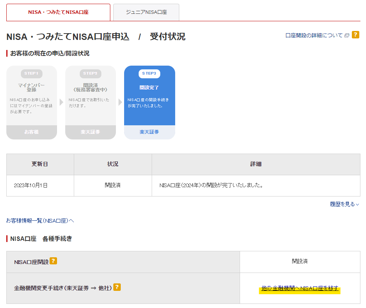The width and height of the screenshot is (366, 308).
Task: Click the help icon beside 口座開設の詳細について
Action: (x=356, y=35)
